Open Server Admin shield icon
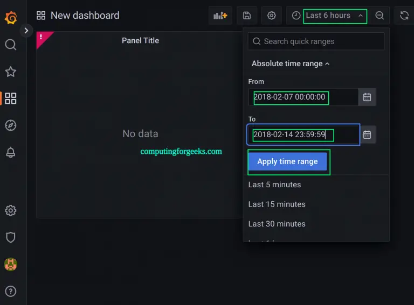This screenshot has width=414, height=305. point(11,237)
